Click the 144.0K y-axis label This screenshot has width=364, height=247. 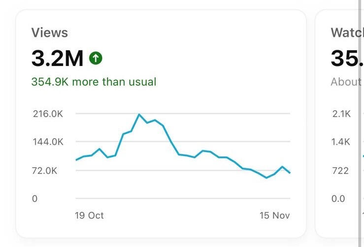[48, 142]
